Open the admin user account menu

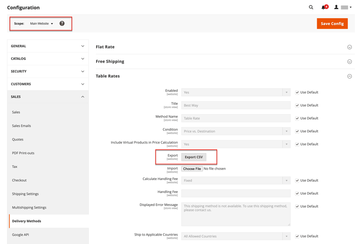343,7
